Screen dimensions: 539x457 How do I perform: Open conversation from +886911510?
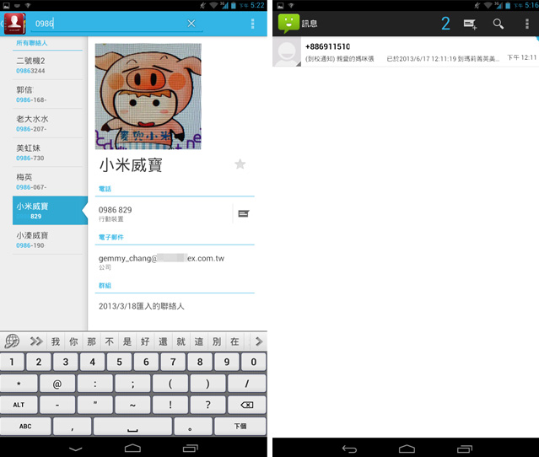[406, 51]
